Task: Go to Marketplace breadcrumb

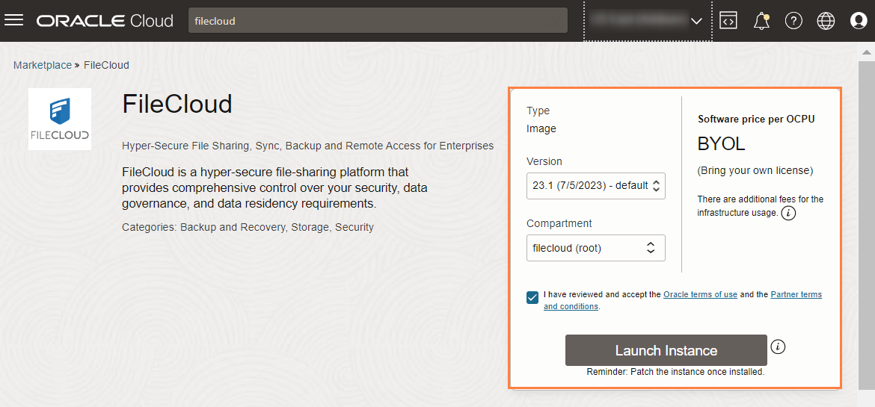Action: pos(42,65)
